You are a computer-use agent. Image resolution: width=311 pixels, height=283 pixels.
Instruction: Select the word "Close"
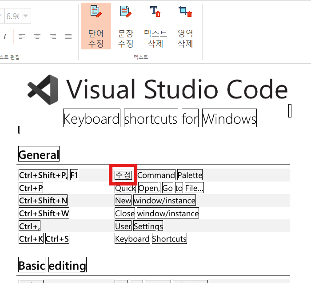tap(125, 213)
